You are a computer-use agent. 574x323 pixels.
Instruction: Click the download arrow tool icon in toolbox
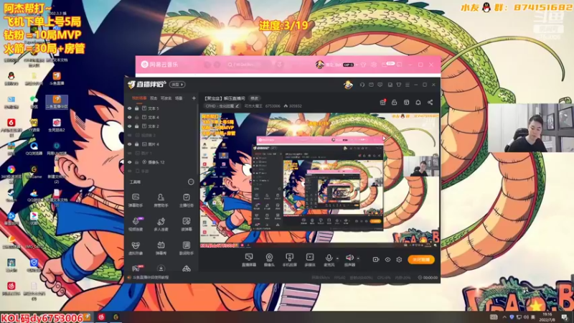coord(161,268)
